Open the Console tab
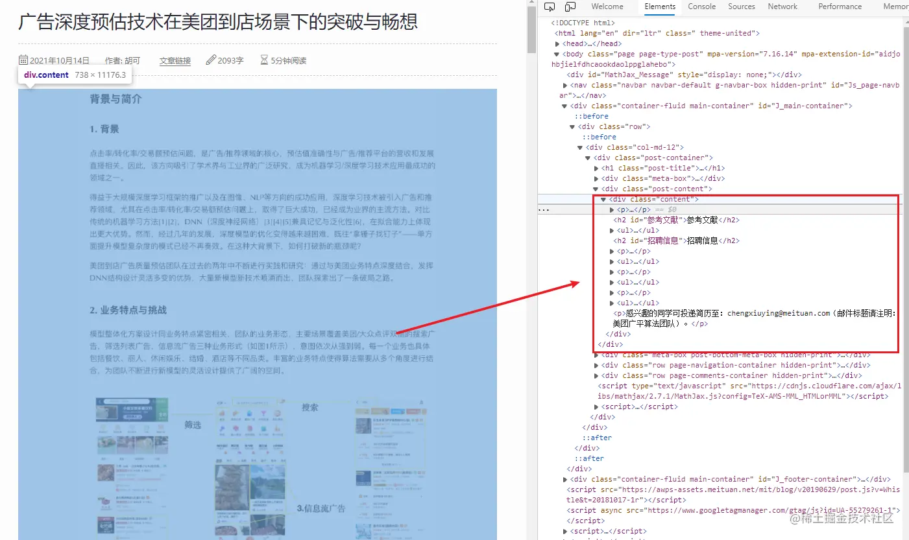909x540 pixels. point(702,6)
